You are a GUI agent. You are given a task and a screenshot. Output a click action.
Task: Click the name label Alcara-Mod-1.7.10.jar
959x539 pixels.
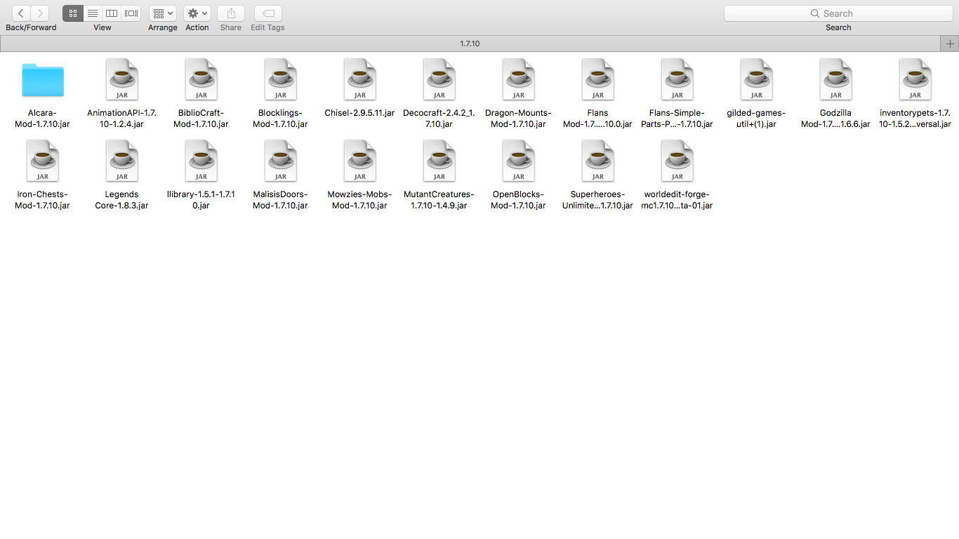pyautogui.click(x=43, y=119)
